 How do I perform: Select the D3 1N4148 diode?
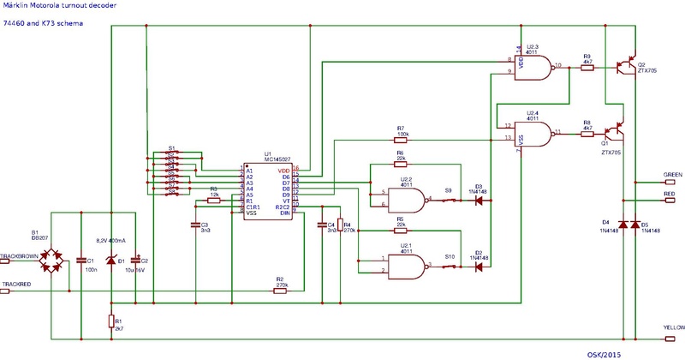pyautogui.click(x=479, y=201)
